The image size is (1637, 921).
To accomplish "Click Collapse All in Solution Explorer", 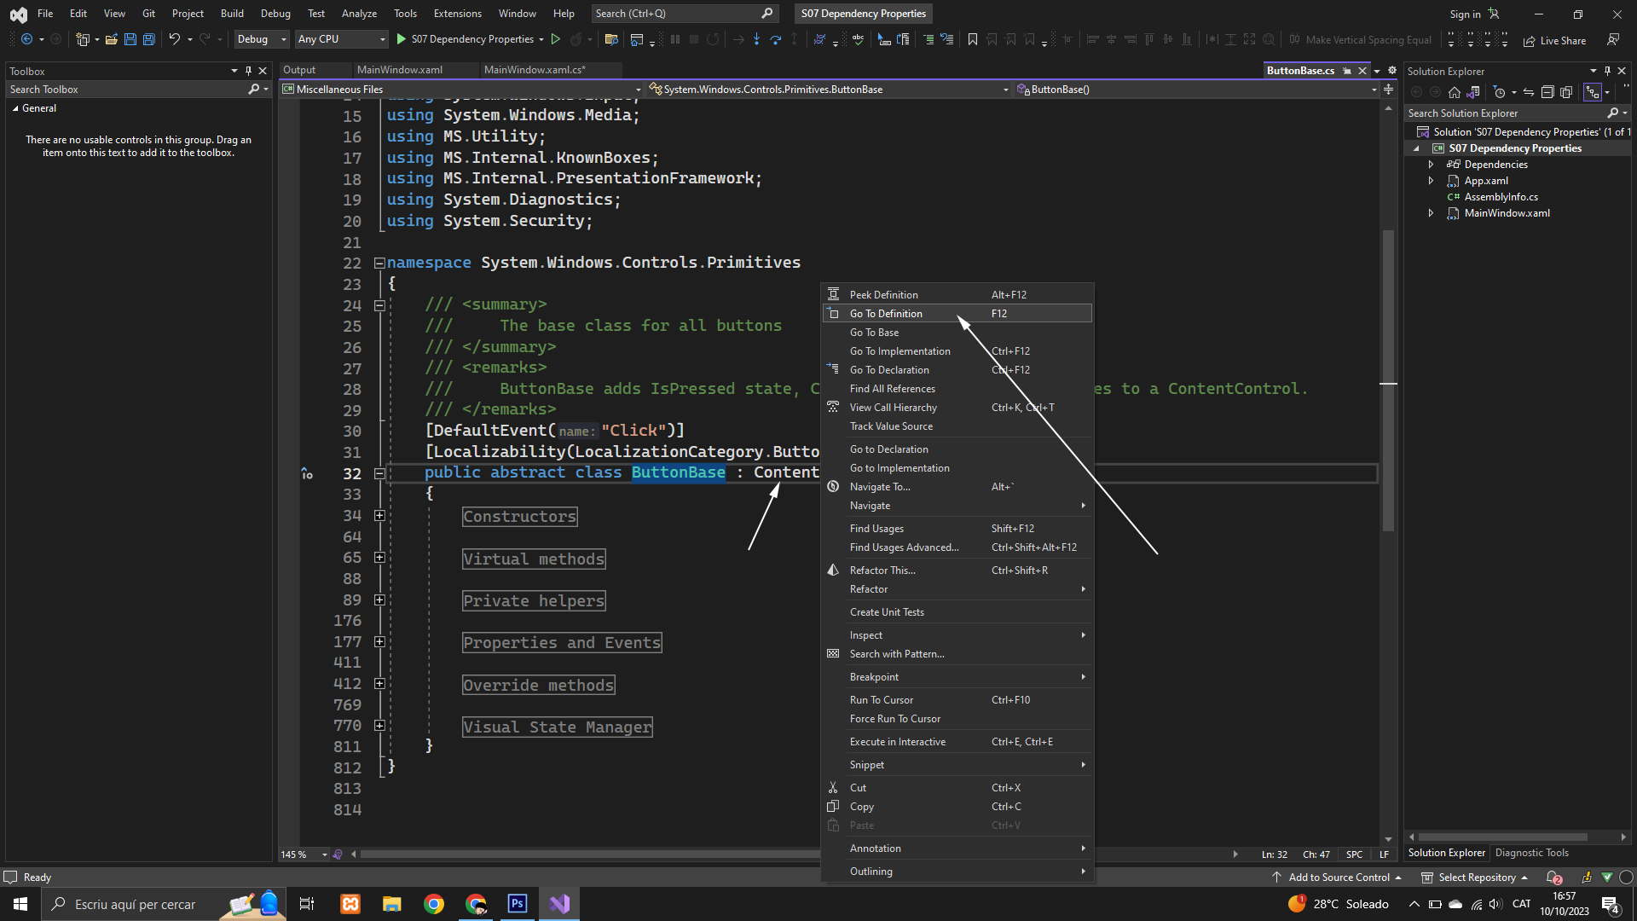I will pyautogui.click(x=1547, y=92).
